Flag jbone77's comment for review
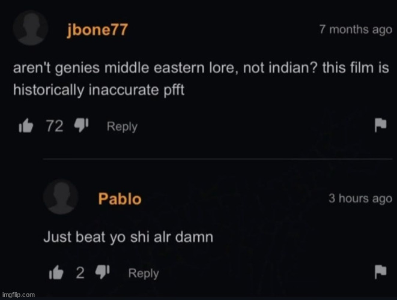 [x=381, y=125]
